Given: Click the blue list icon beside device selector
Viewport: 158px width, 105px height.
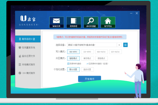Looking at the screenshot, I should [125, 45].
